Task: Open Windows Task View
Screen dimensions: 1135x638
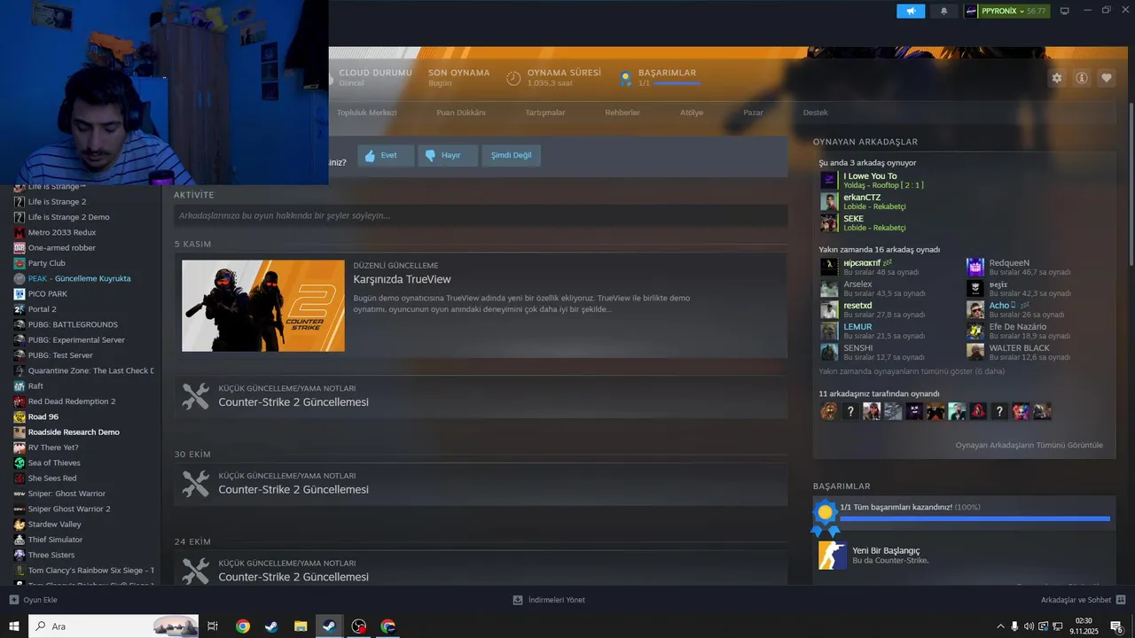Action: (213, 626)
